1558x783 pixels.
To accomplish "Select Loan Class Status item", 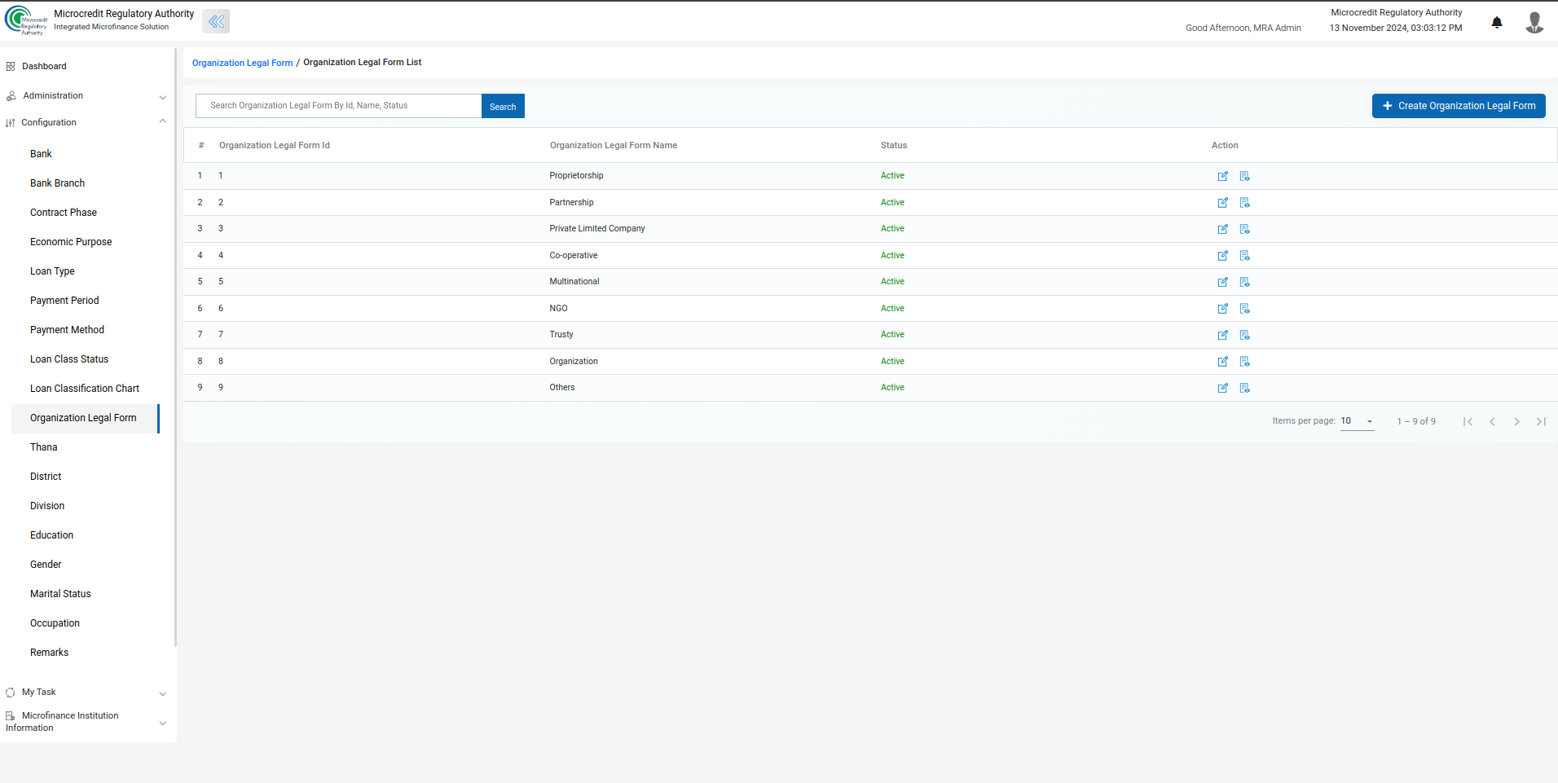I will [69, 359].
